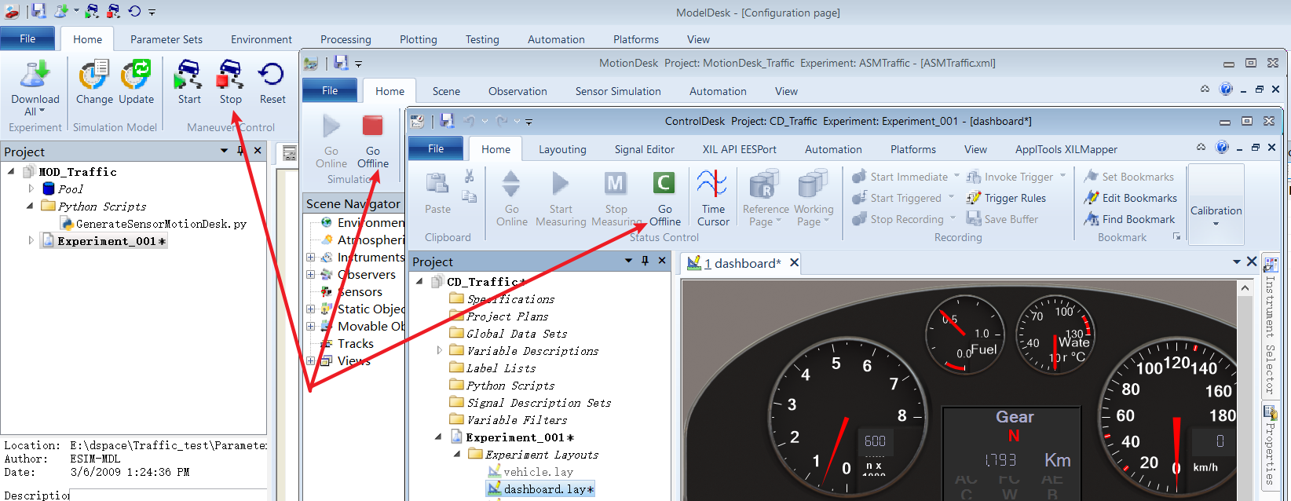Open ControlDesk XIL API EESPort tab
The width and height of the screenshot is (1291, 501).
point(739,149)
